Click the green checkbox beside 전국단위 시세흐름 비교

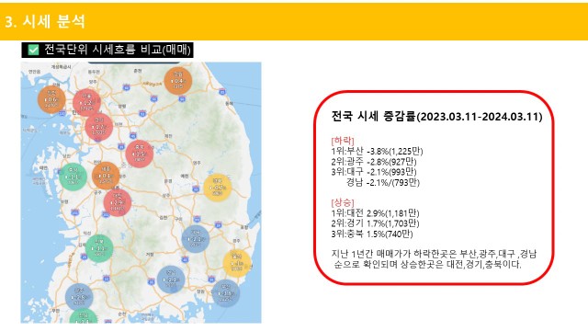click(33, 50)
